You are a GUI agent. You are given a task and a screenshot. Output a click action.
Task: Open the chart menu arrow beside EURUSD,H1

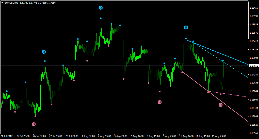click(x=3, y=3)
